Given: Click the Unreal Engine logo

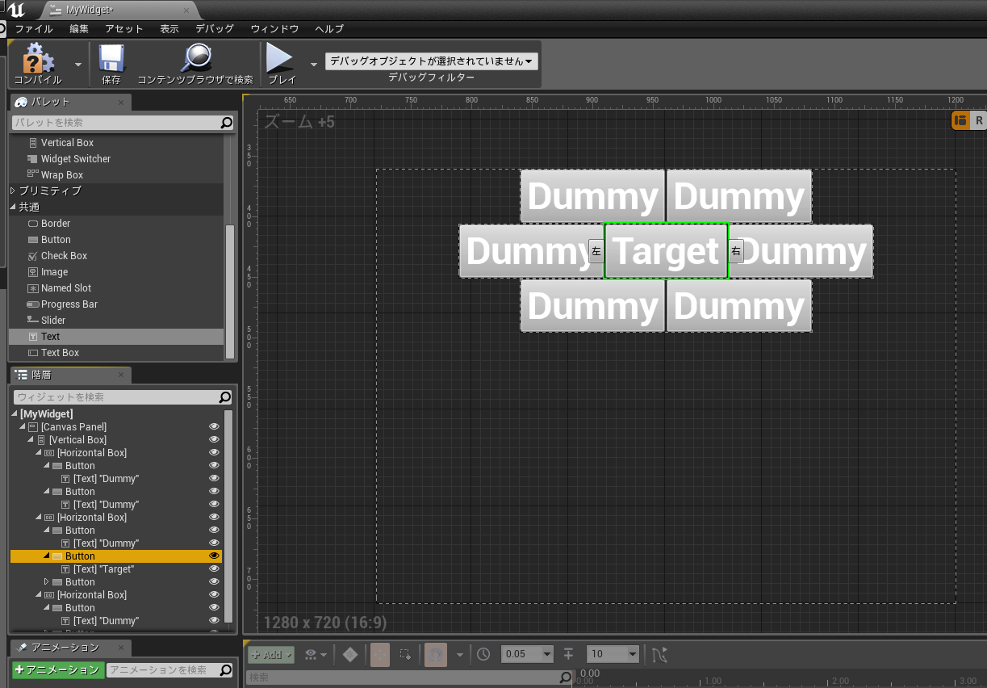Looking at the screenshot, I should point(15,10).
